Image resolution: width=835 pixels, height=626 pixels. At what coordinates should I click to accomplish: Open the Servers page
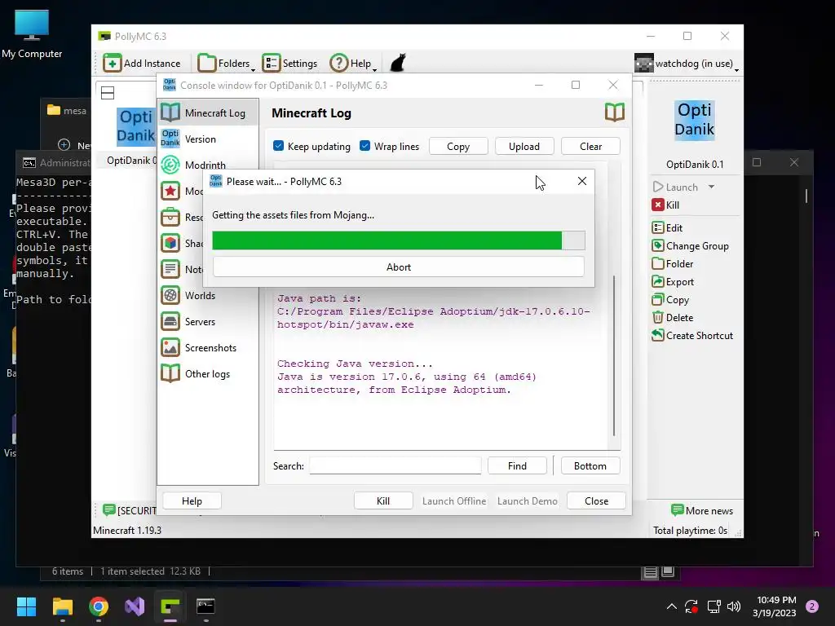pyautogui.click(x=208, y=321)
